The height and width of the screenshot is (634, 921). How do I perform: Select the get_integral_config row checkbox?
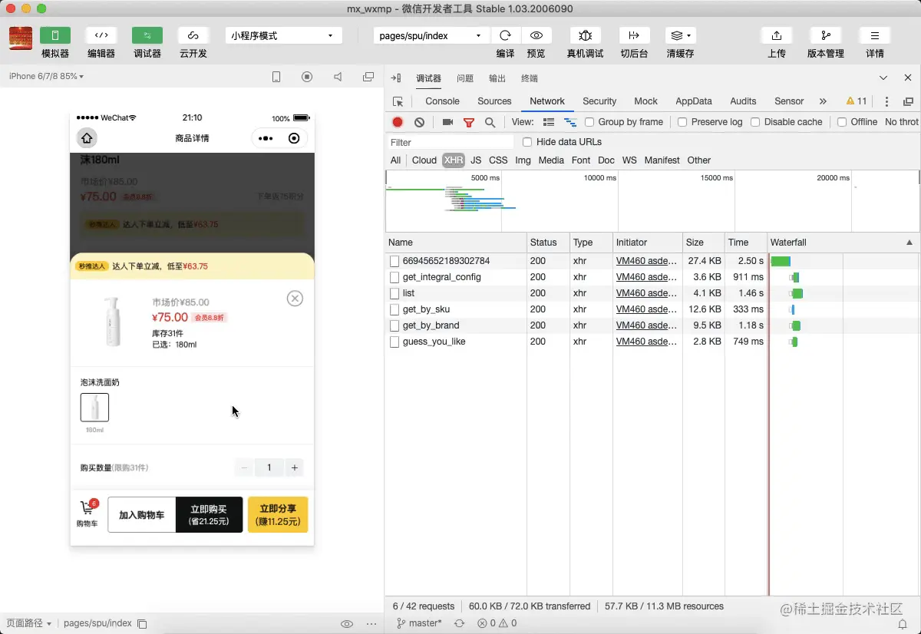(394, 277)
